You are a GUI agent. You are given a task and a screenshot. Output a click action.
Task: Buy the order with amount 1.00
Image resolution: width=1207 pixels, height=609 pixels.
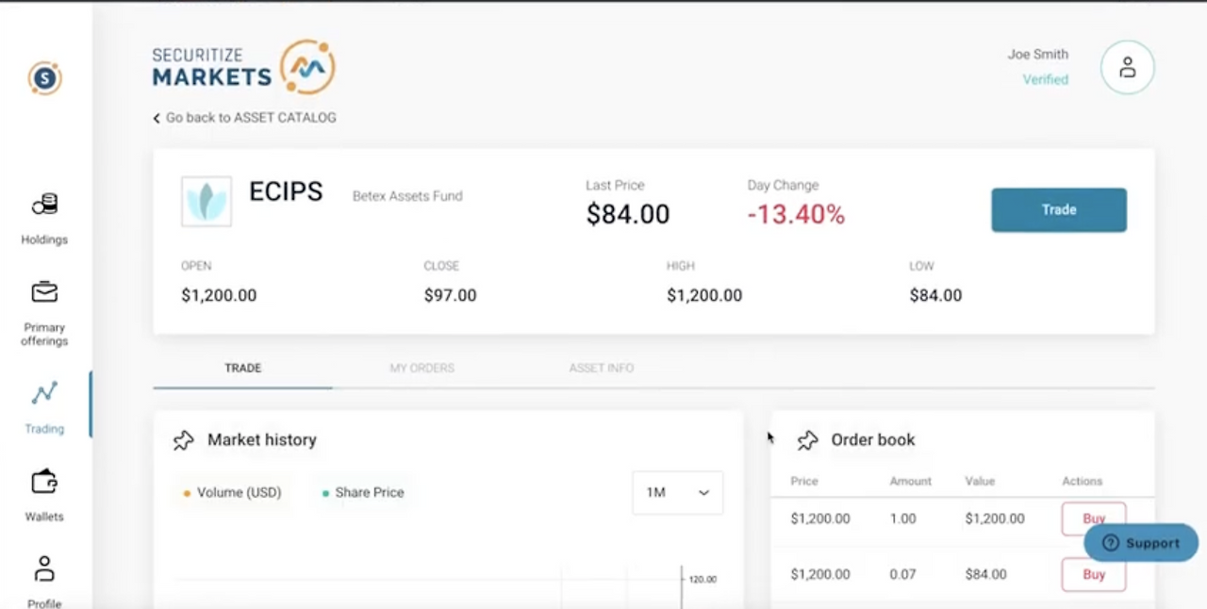(x=1094, y=518)
